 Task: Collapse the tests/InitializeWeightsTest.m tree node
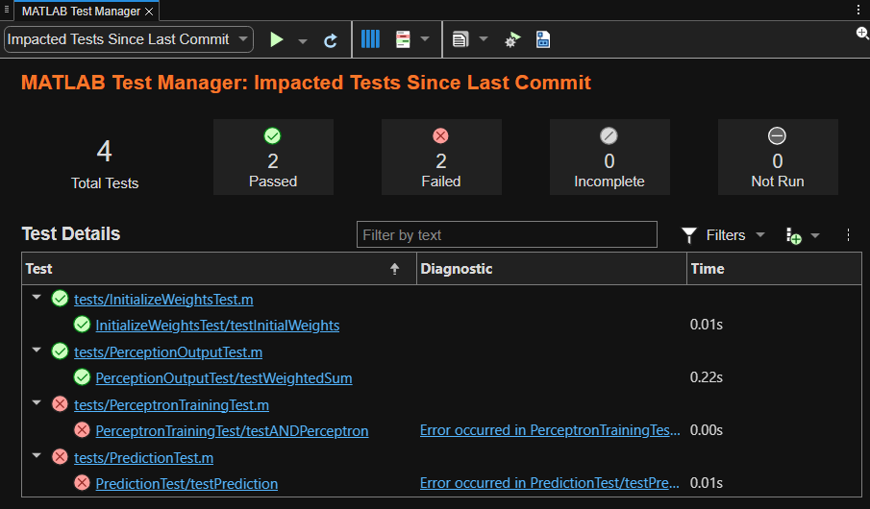click(37, 298)
